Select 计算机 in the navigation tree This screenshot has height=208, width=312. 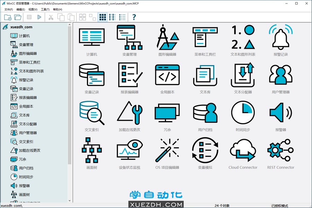click(24, 36)
